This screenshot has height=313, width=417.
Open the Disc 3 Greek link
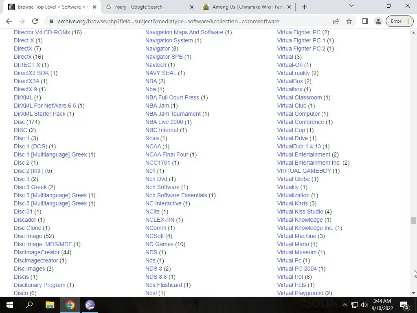pos(30,187)
